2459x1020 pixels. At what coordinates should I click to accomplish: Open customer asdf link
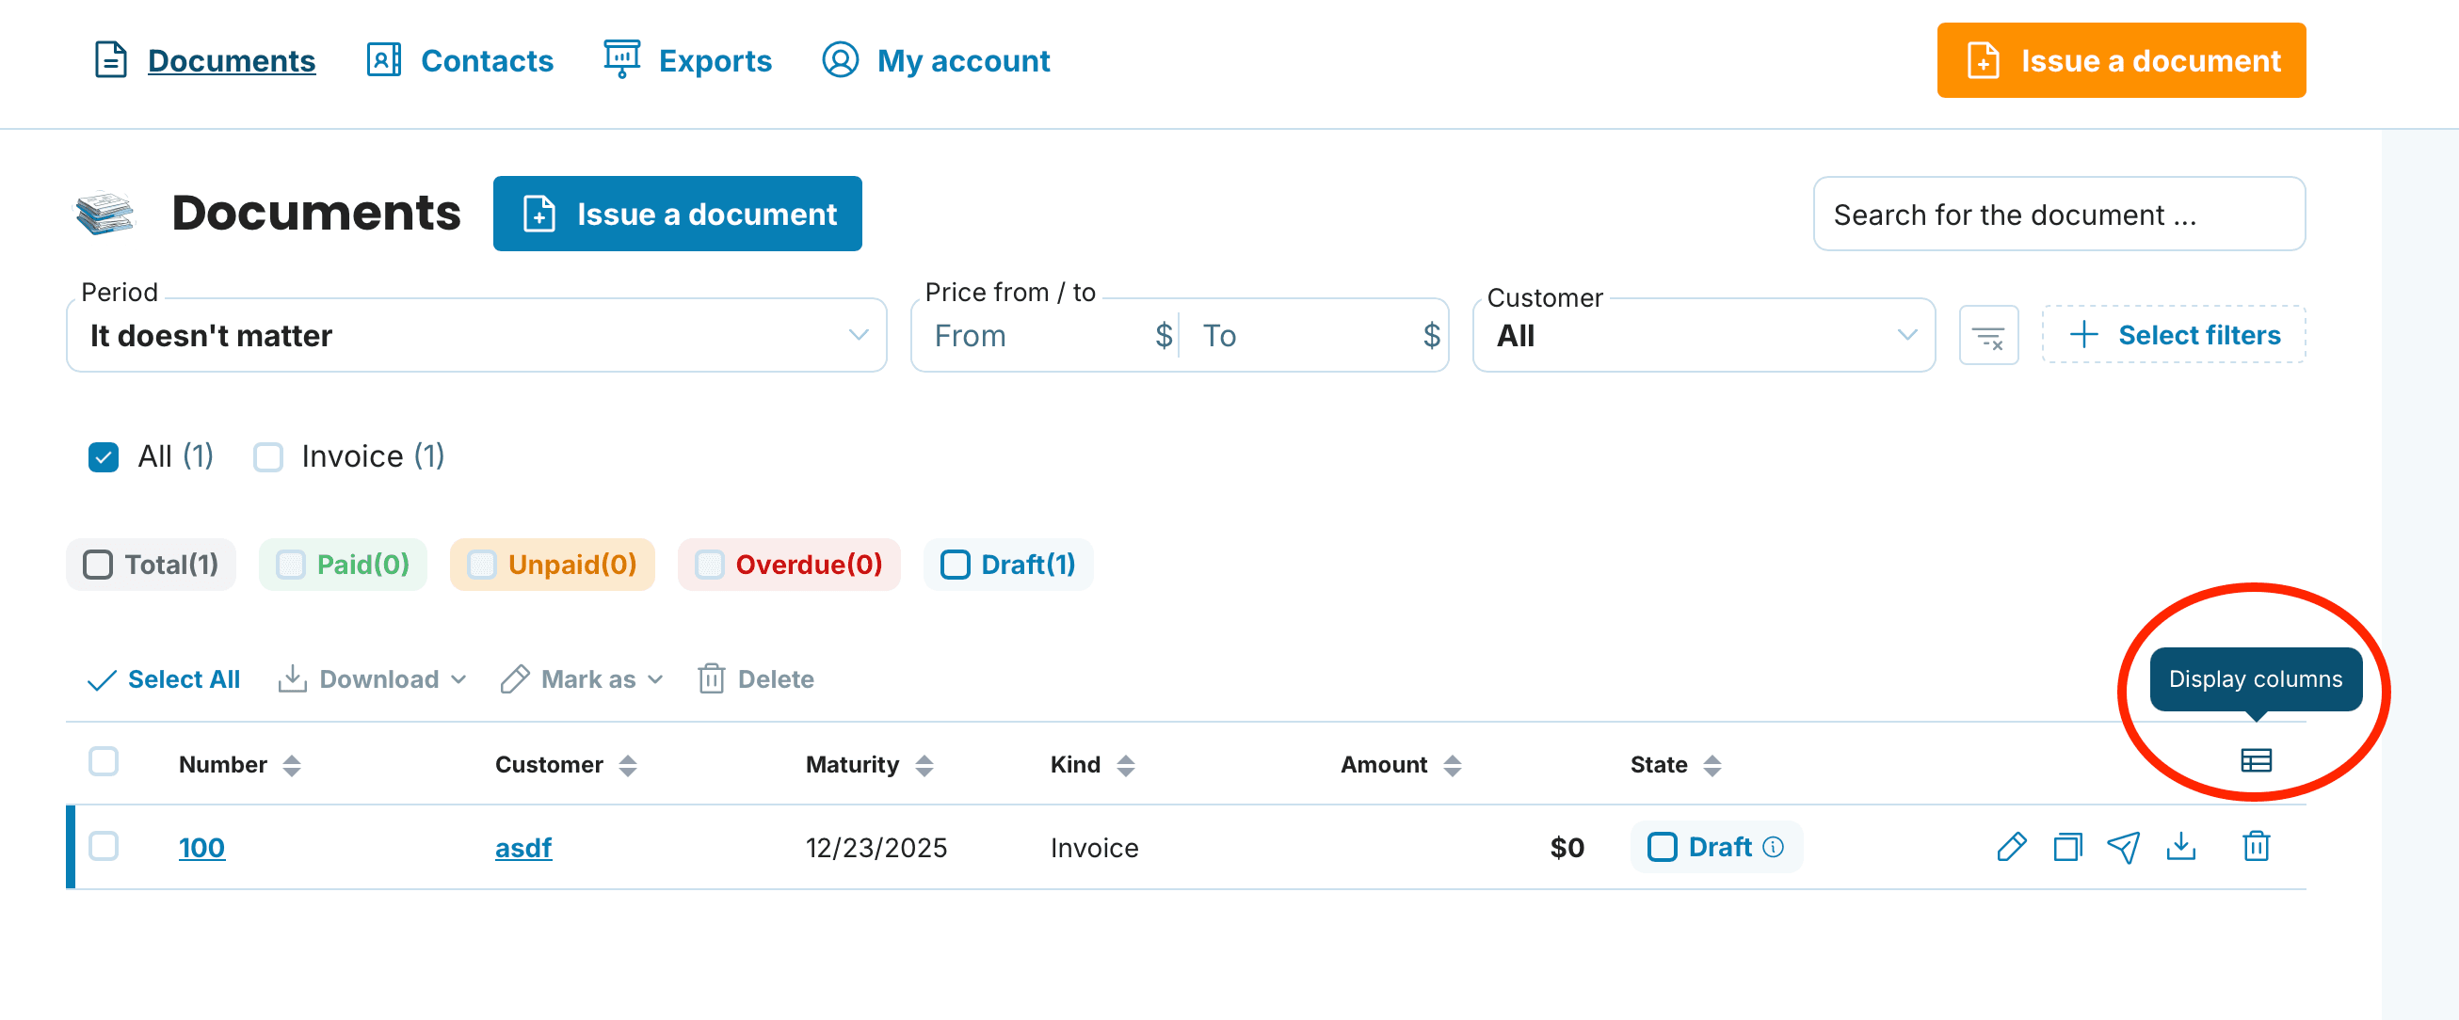tap(523, 847)
